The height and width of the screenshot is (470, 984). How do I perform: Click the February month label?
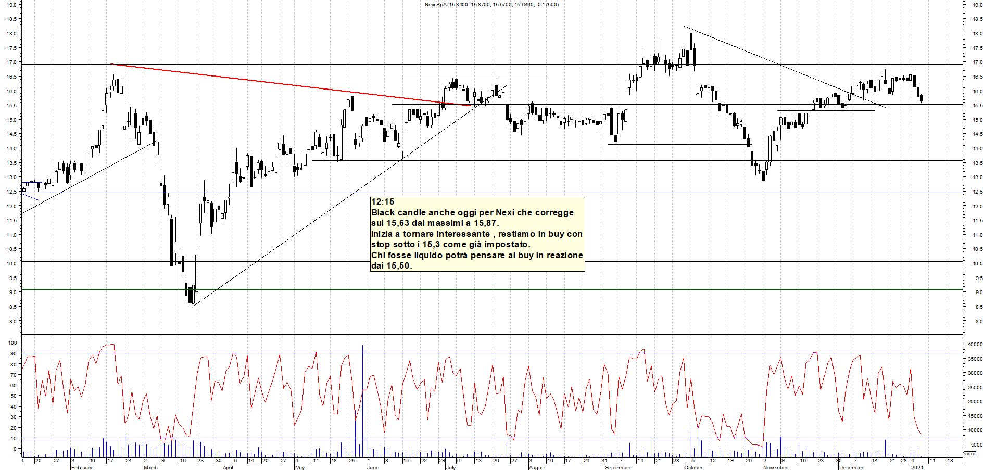[x=82, y=467]
